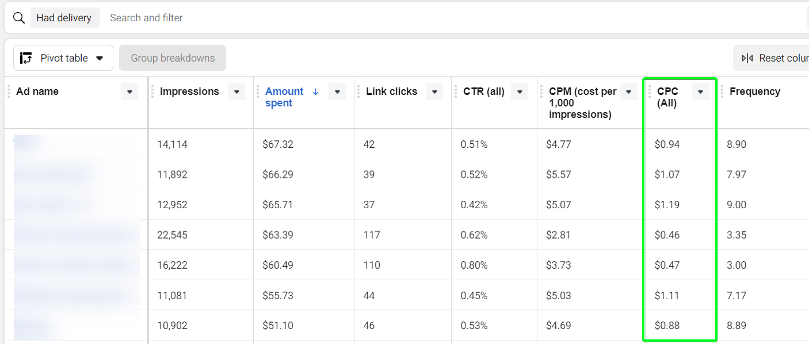The image size is (809, 344).
Task: Click the Impressions column drag handle
Action: point(152,91)
